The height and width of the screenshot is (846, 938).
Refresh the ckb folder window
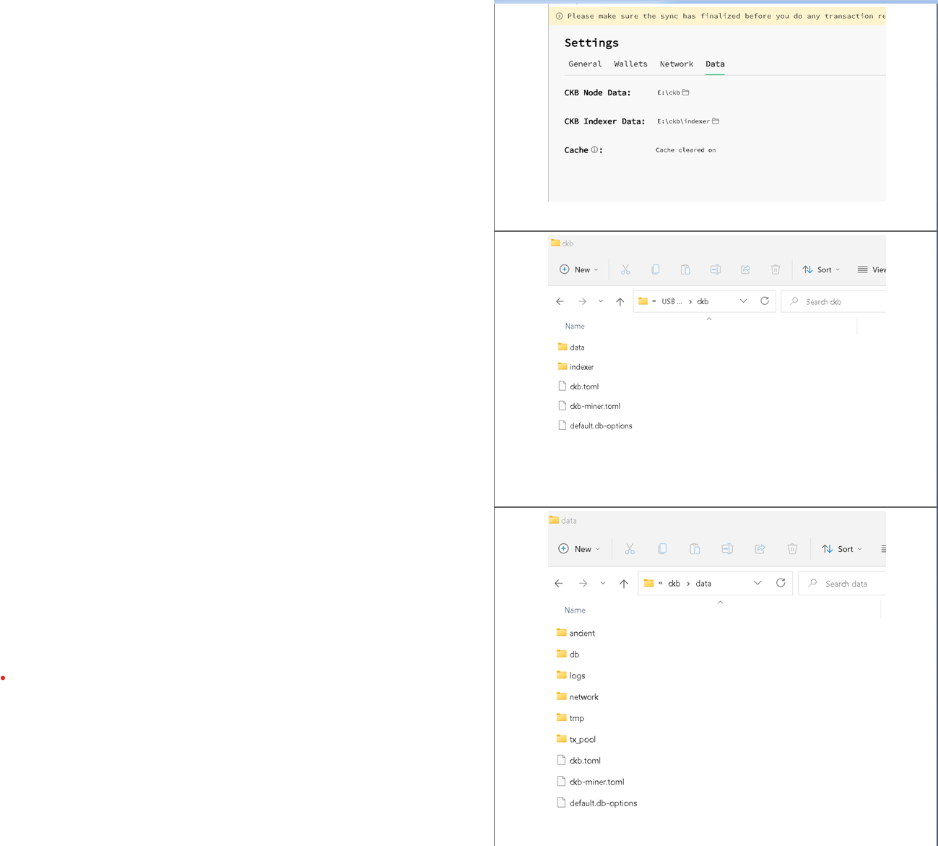[765, 301]
